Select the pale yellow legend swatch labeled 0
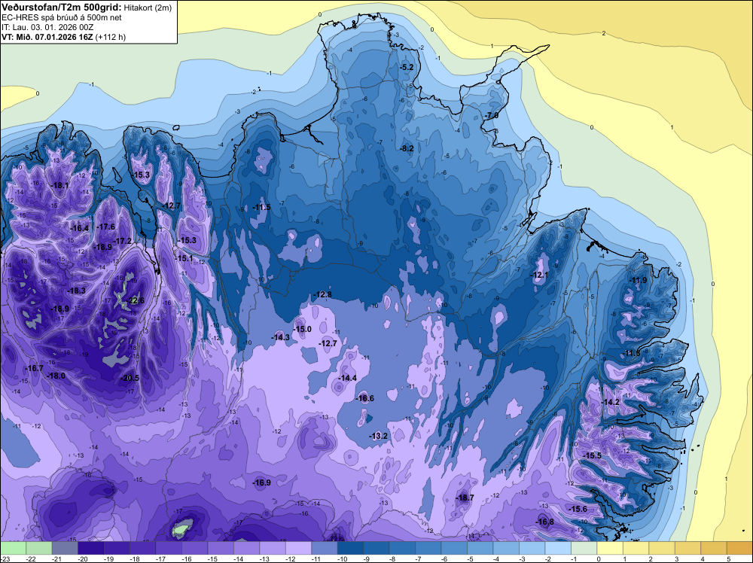This screenshot has width=753, height=563. (610, 548)
